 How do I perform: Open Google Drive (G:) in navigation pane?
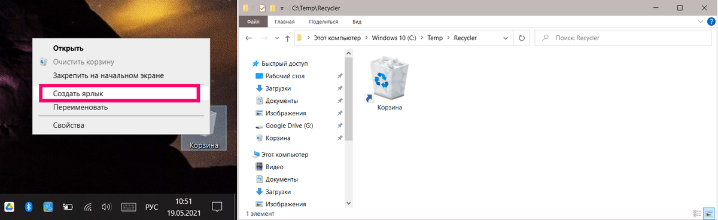click(x=289, y=126)
